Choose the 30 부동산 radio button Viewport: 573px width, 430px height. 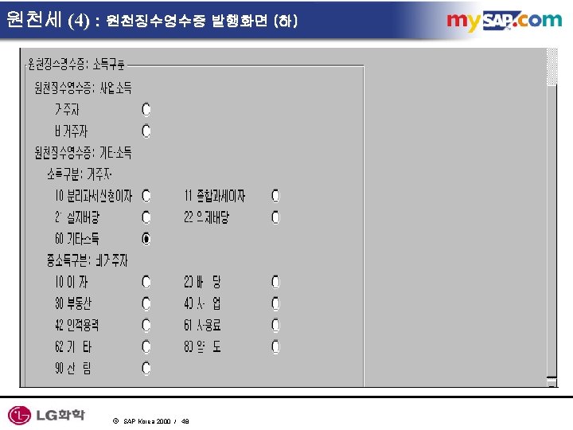[x=146, y=303]
